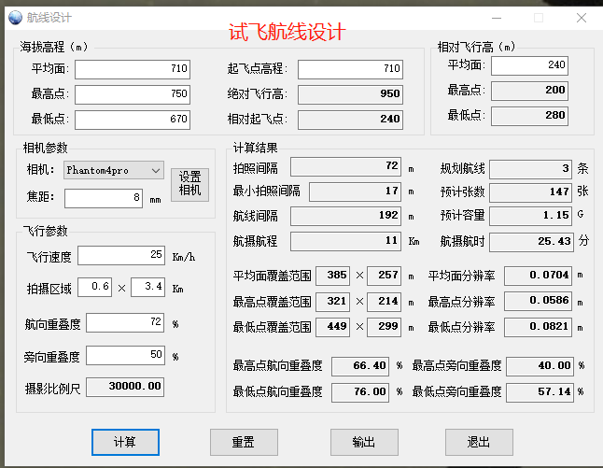Click the 航摄航程 field showing 11
Image resolution: width=603 pixels, height=468 pixels.
pyautogui.click(x=345, y=241)
